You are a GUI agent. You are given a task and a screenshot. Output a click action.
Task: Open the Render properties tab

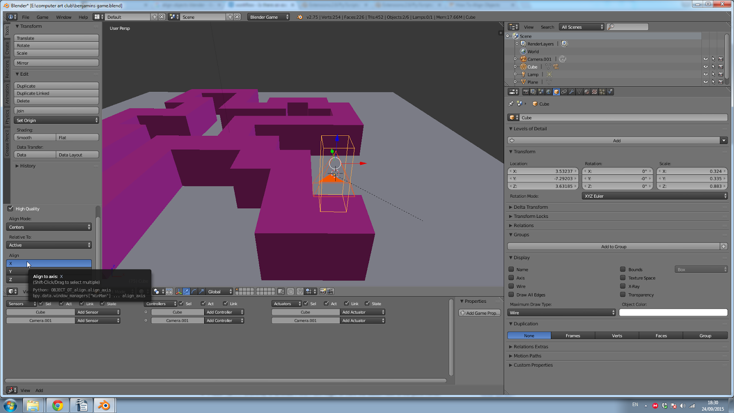point(526,92)
